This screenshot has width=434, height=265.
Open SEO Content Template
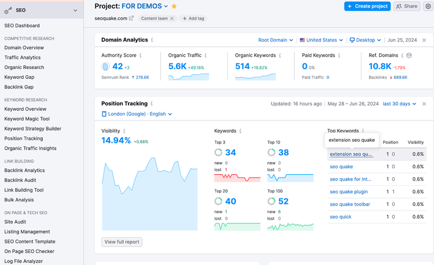coord(30,241)
